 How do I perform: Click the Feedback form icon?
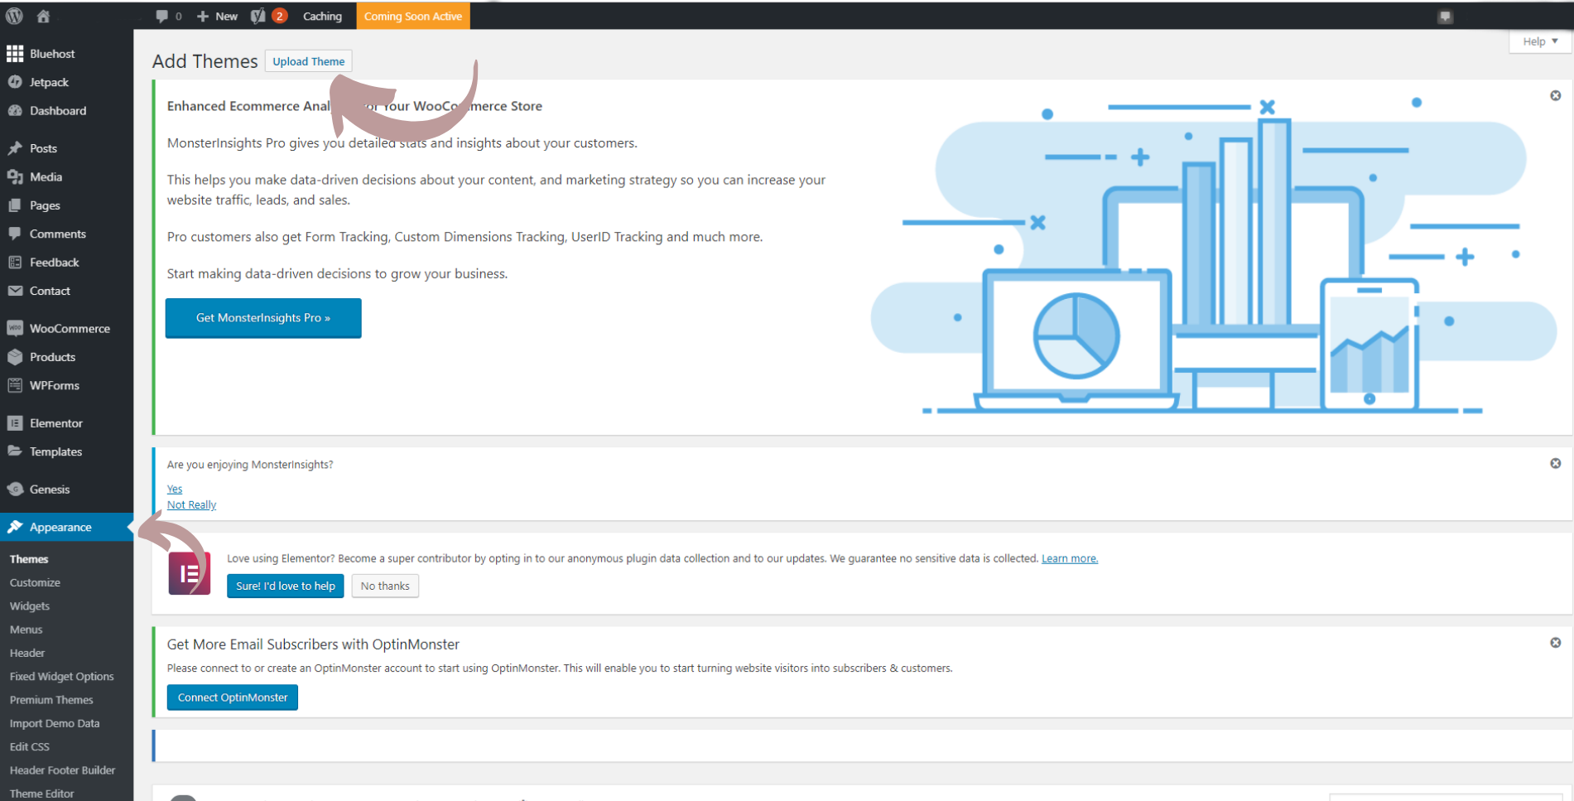click(15, 262)
